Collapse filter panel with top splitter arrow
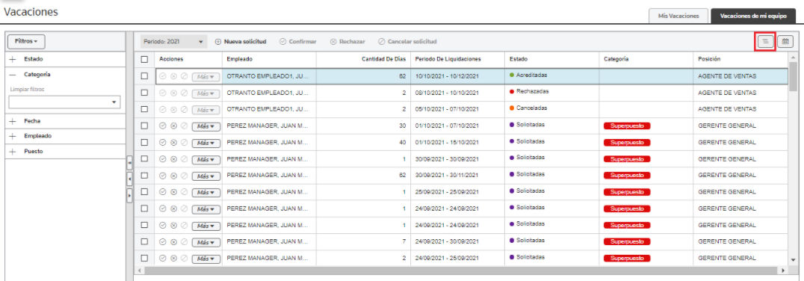 (129, 163)
